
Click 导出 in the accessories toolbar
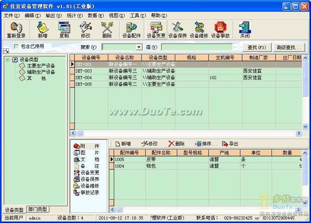tap(230, 144)
